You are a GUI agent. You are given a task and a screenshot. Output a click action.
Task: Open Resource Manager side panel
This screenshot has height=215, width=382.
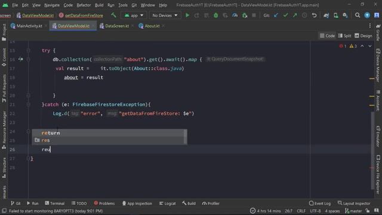[4, 130]
